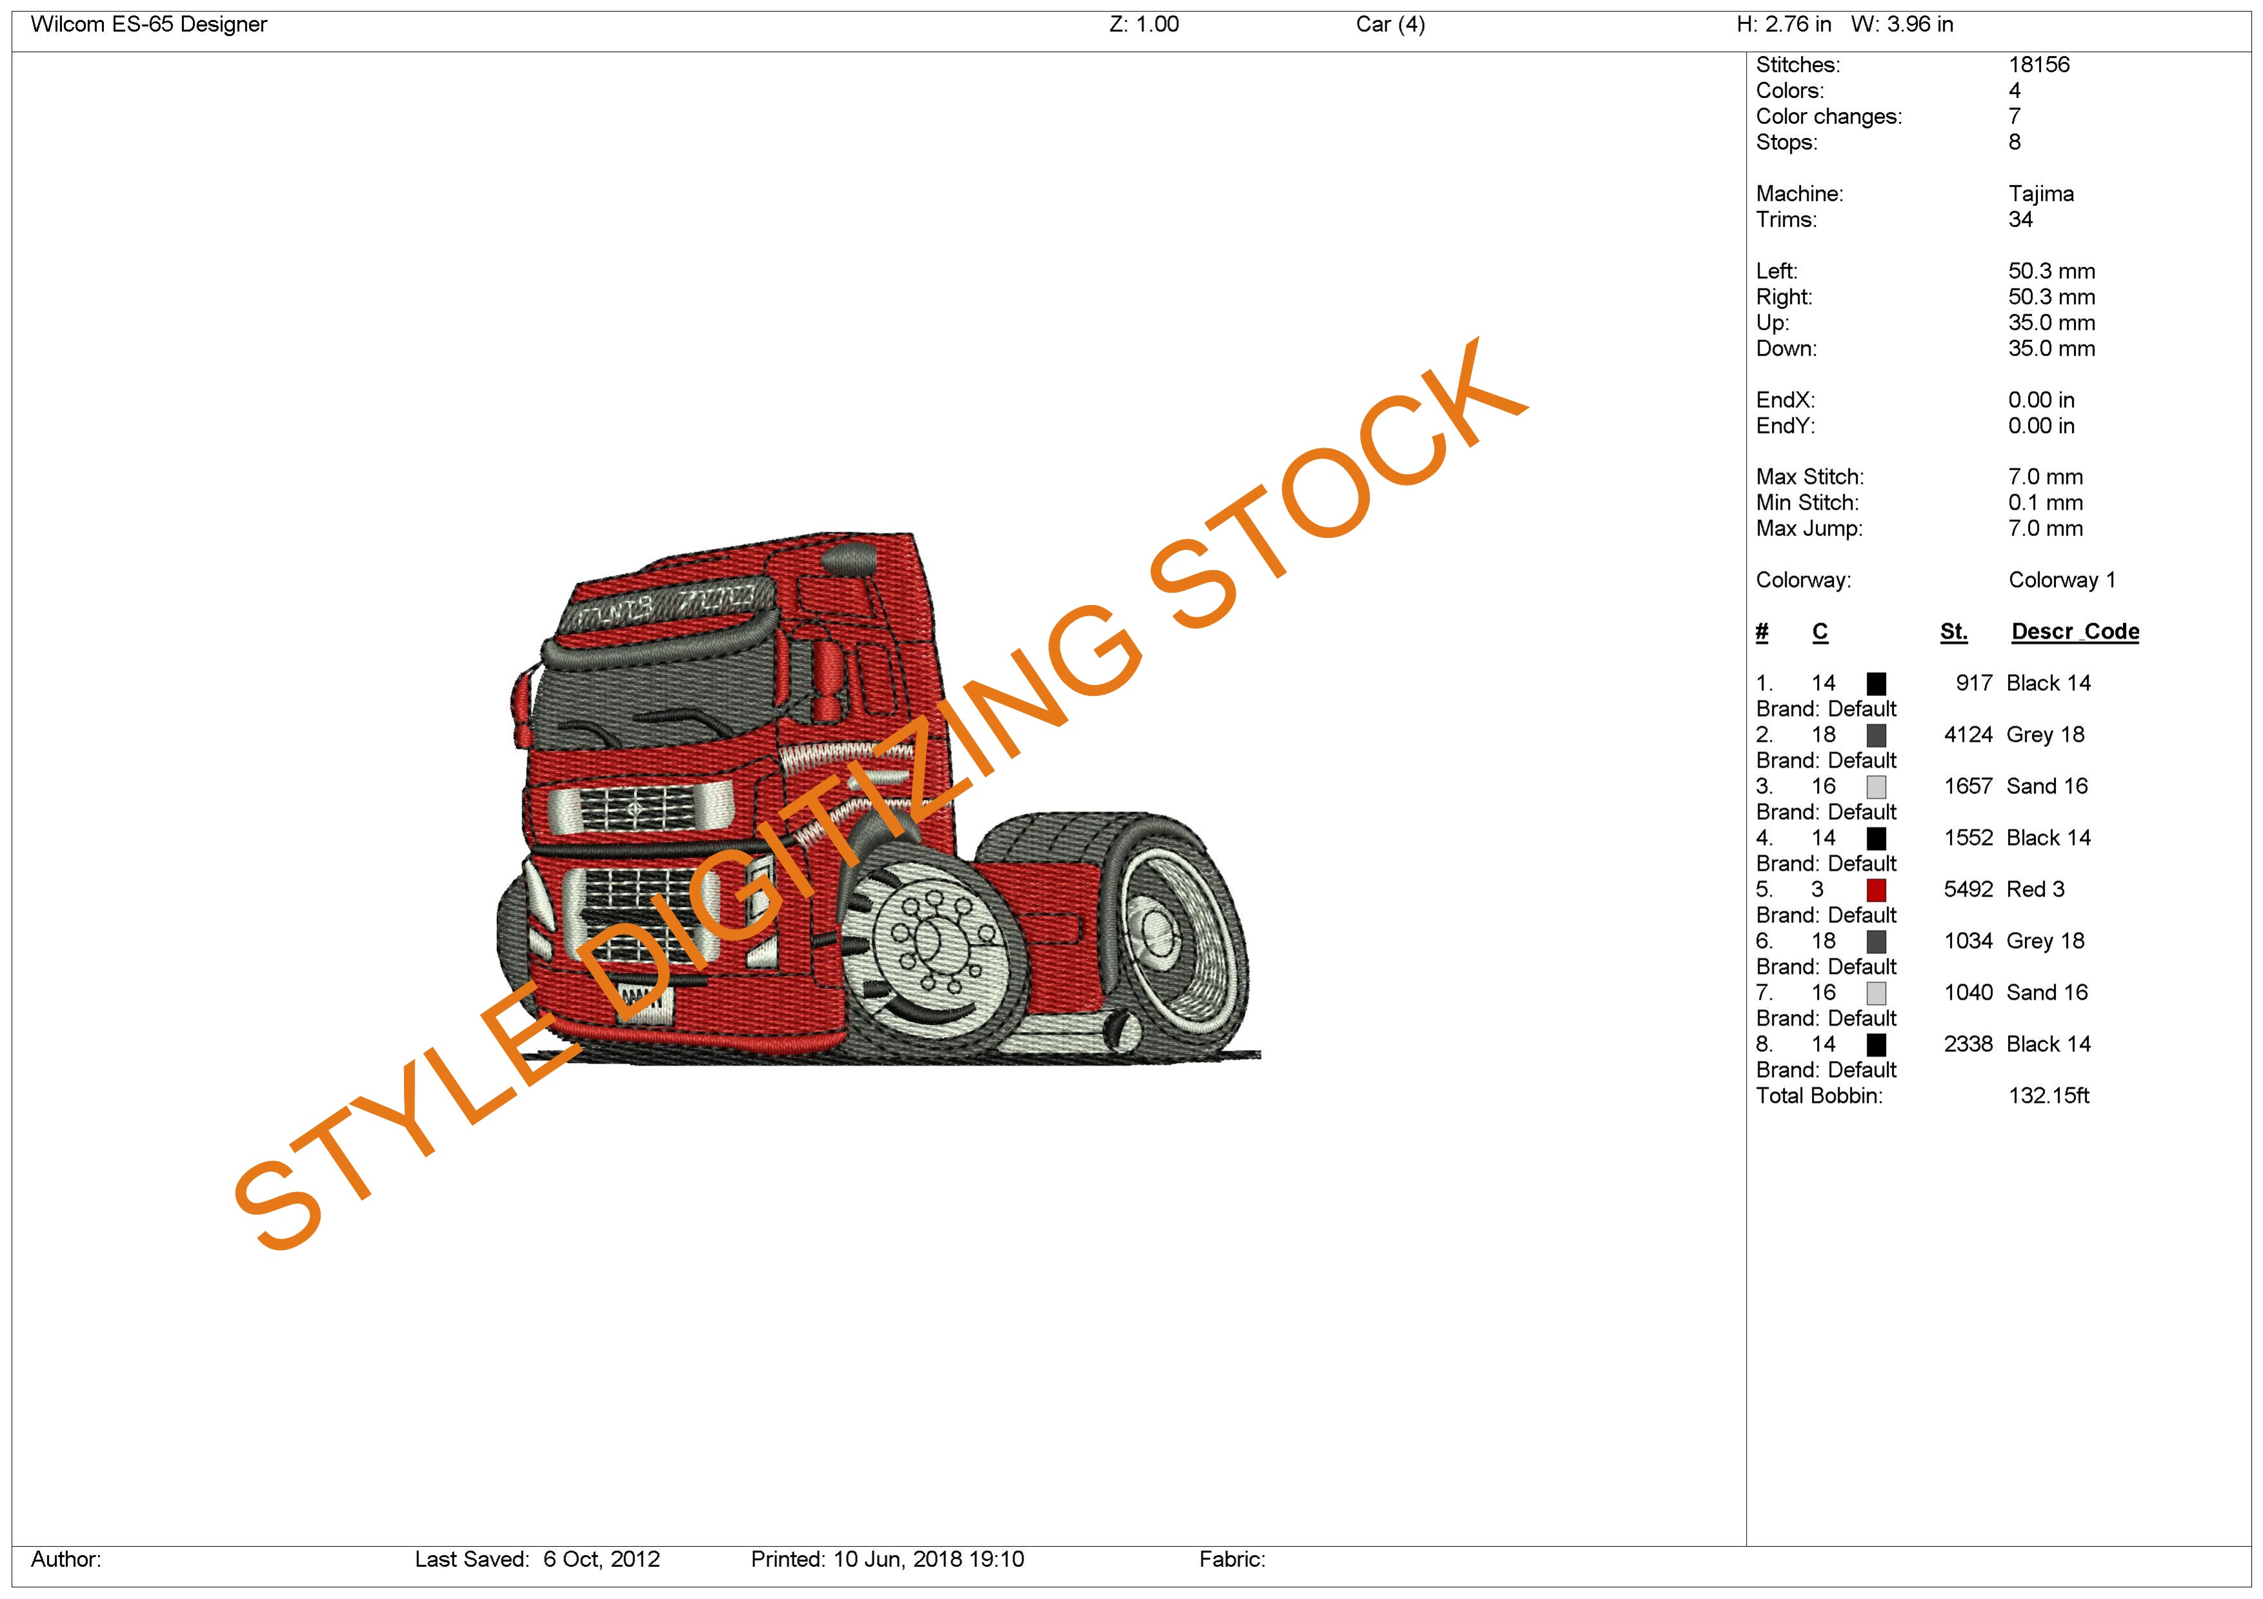Click the grey swatch for color 6
This screenshot has width=2263, height=1599.
coord(1876,942)
